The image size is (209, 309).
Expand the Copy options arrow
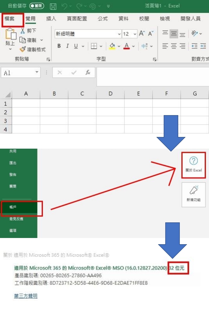click(42, 40)
